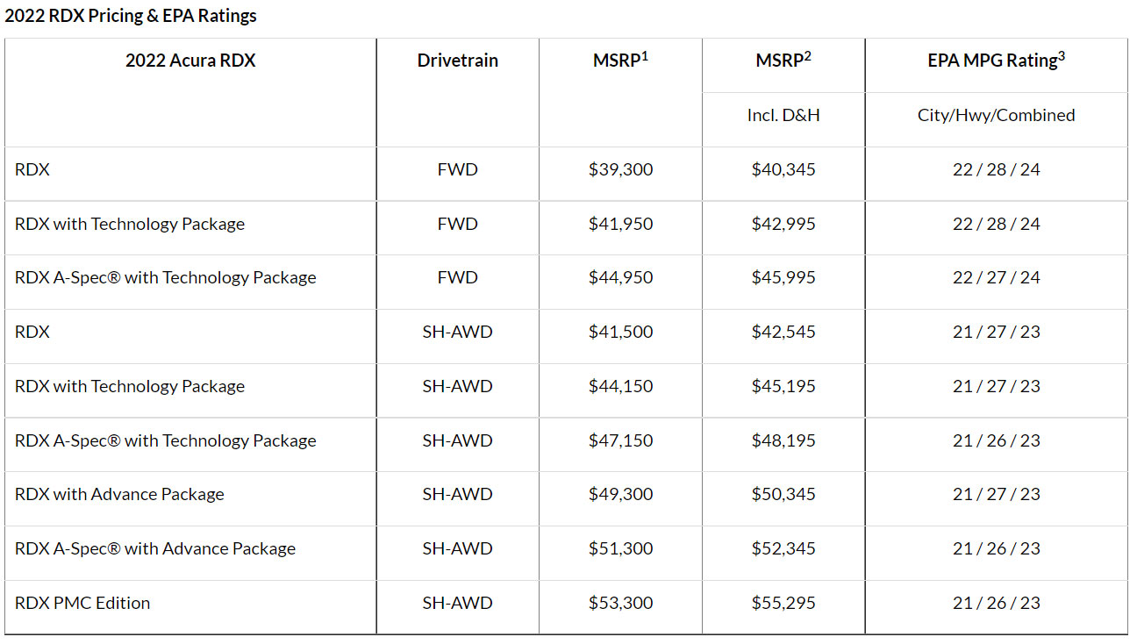Select the EPA MPG Rating header
1137x644 pixels.
click(996, 61)
